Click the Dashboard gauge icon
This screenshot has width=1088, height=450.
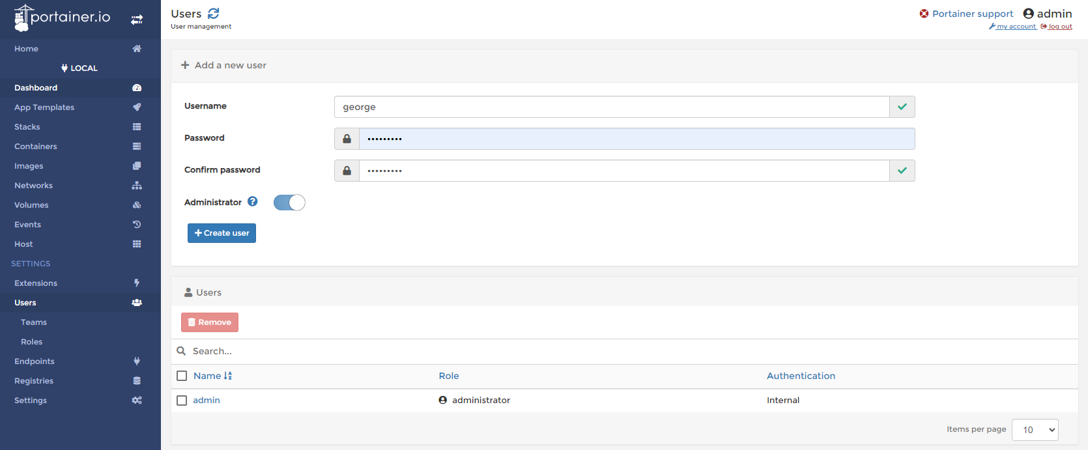tap(137, 88)
